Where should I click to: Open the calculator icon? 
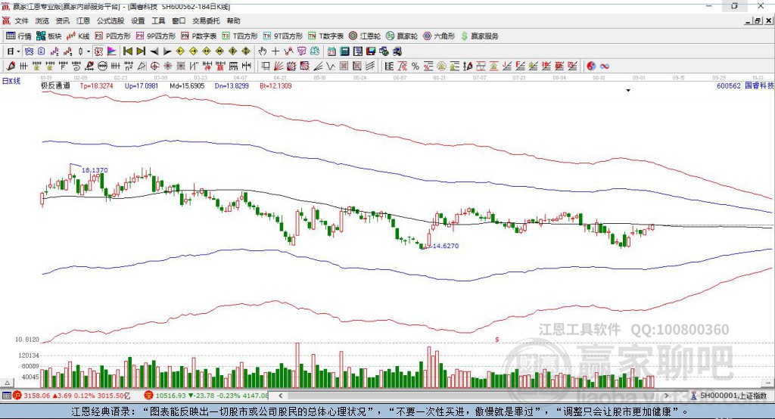[x=345, y=51]
